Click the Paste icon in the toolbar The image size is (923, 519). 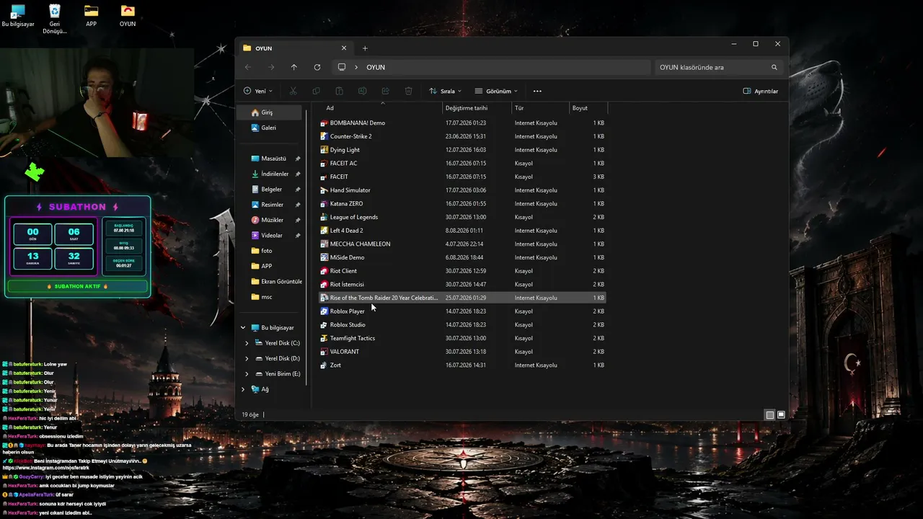pyautogui.click(x=339, y=91)
